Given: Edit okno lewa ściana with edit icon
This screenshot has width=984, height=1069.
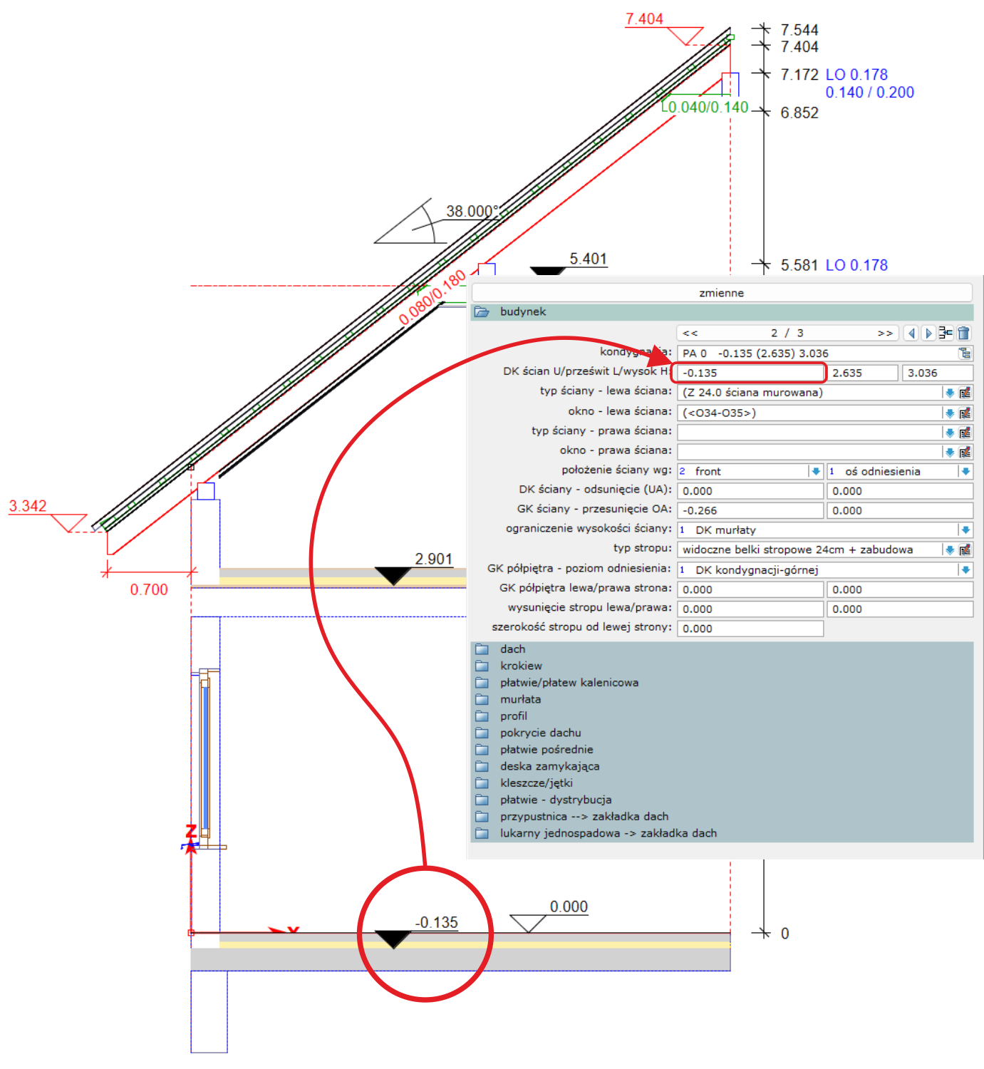Looking at the screenshot, I should click(x=965, y=413).
